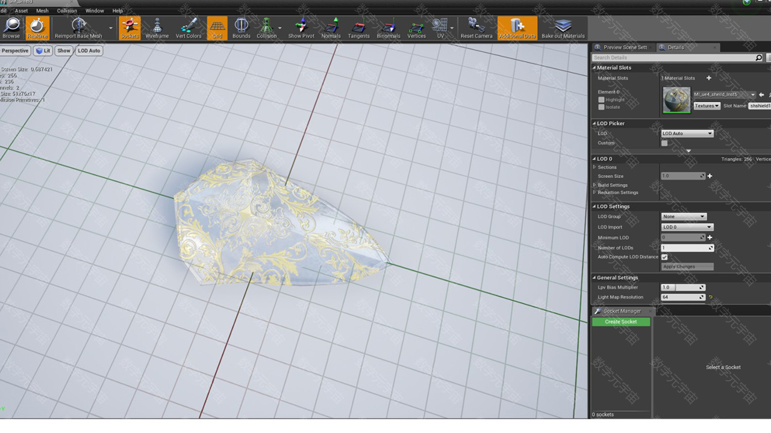Expand the LOD Picker advanced arrow
Viewport: 771px width, 433px height.
(x=688, y=151)
